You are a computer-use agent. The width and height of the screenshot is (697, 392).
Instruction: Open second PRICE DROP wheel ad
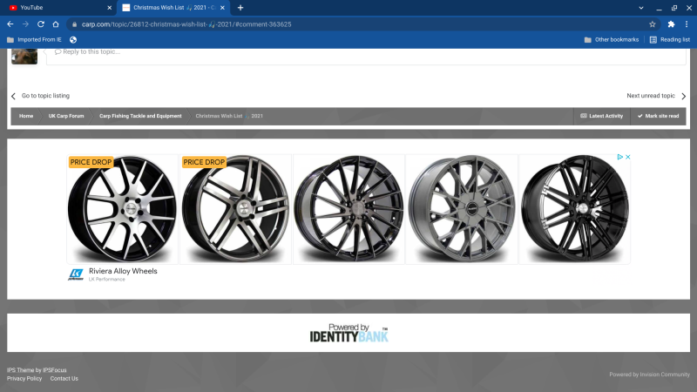click(235, 209)
